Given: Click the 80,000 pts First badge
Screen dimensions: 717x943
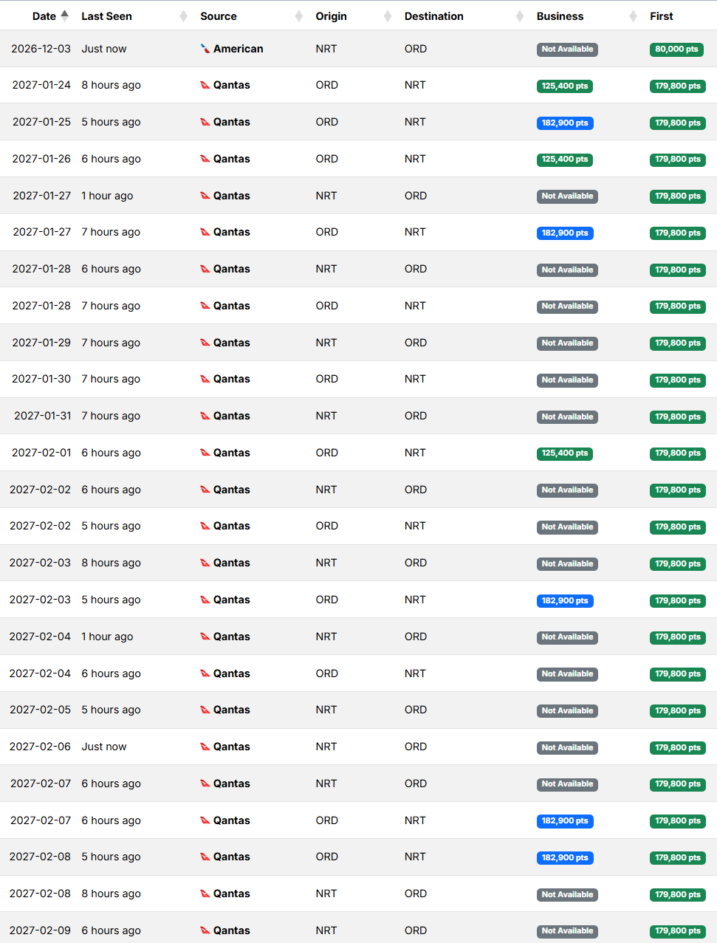Looking at the screenshot, I should pos(676,49).
